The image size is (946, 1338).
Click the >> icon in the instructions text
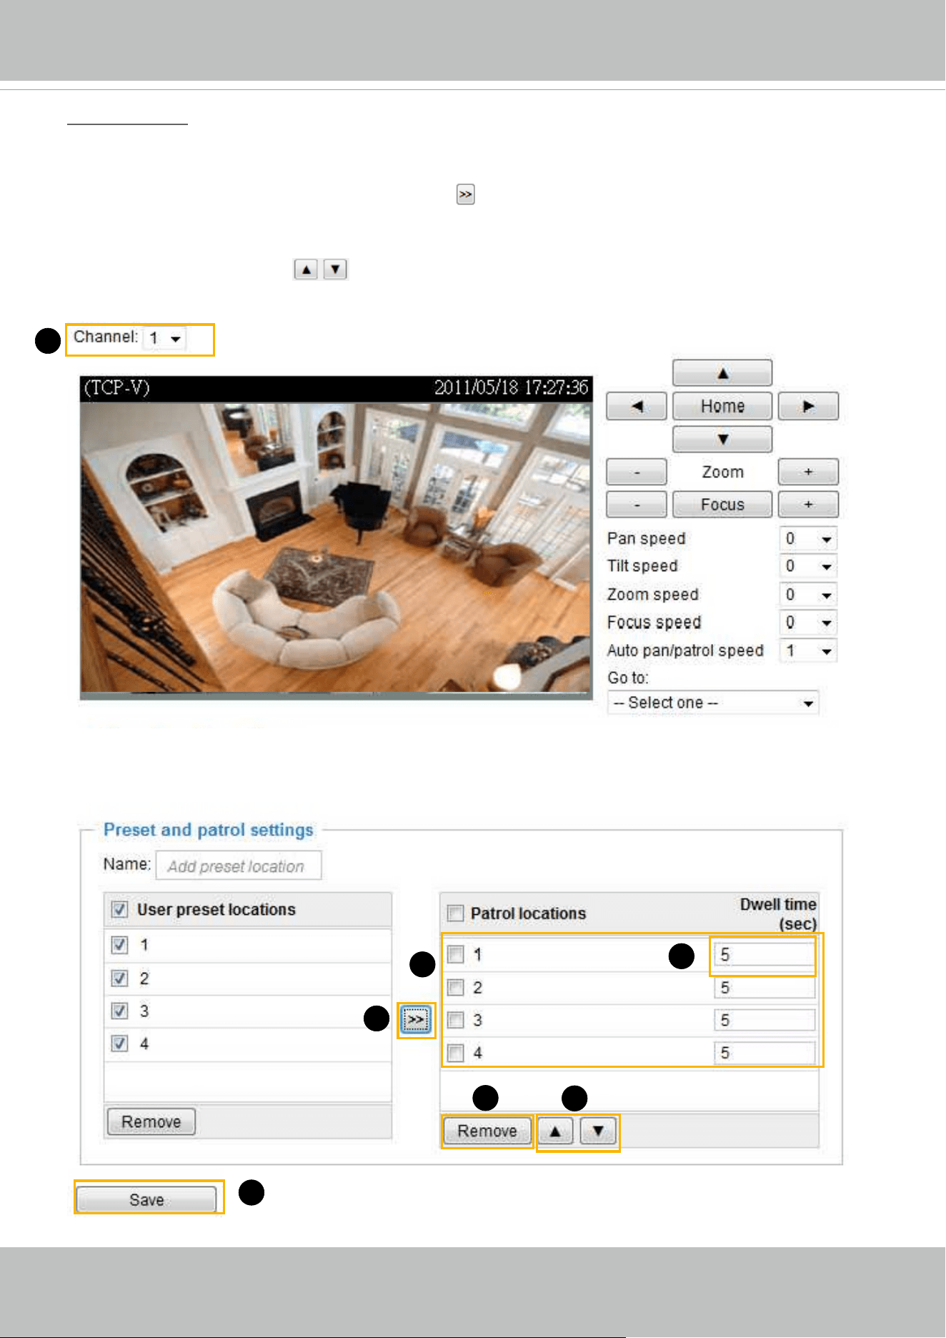[x=466, y=194]
